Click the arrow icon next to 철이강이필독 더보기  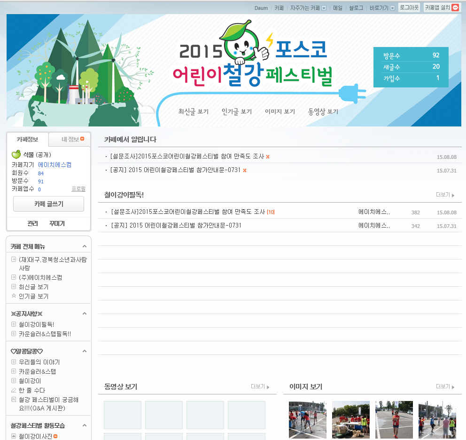pos(453,196)
